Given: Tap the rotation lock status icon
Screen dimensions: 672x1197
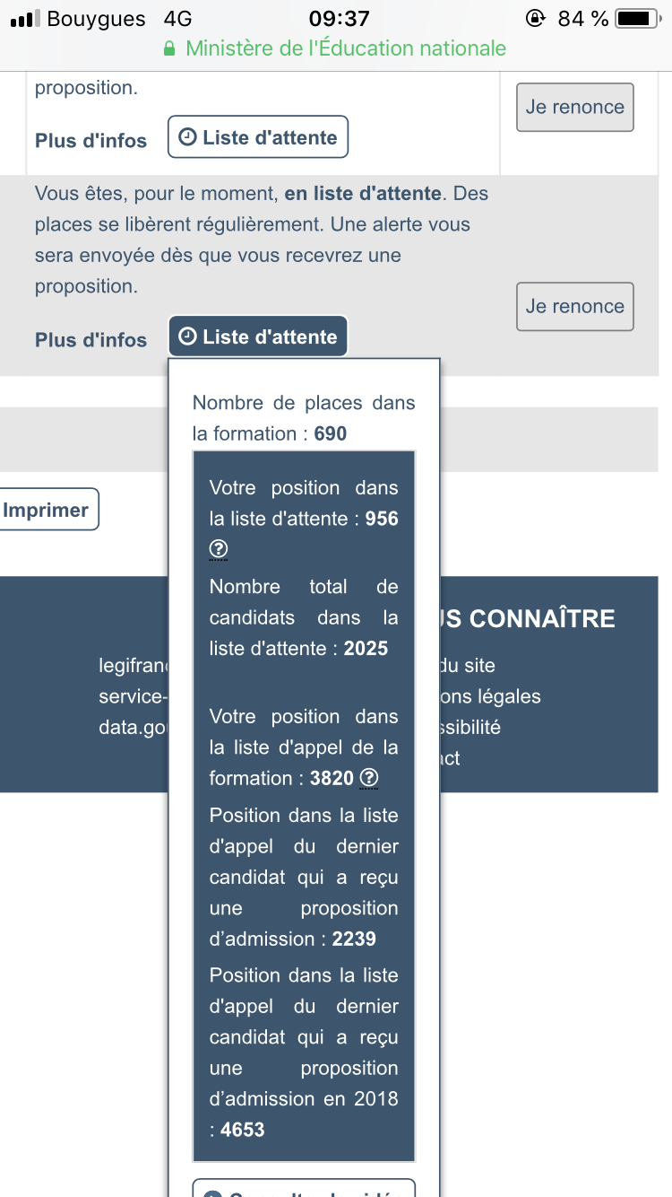Looking at the screenshot, I should click(x=536, y=18).
